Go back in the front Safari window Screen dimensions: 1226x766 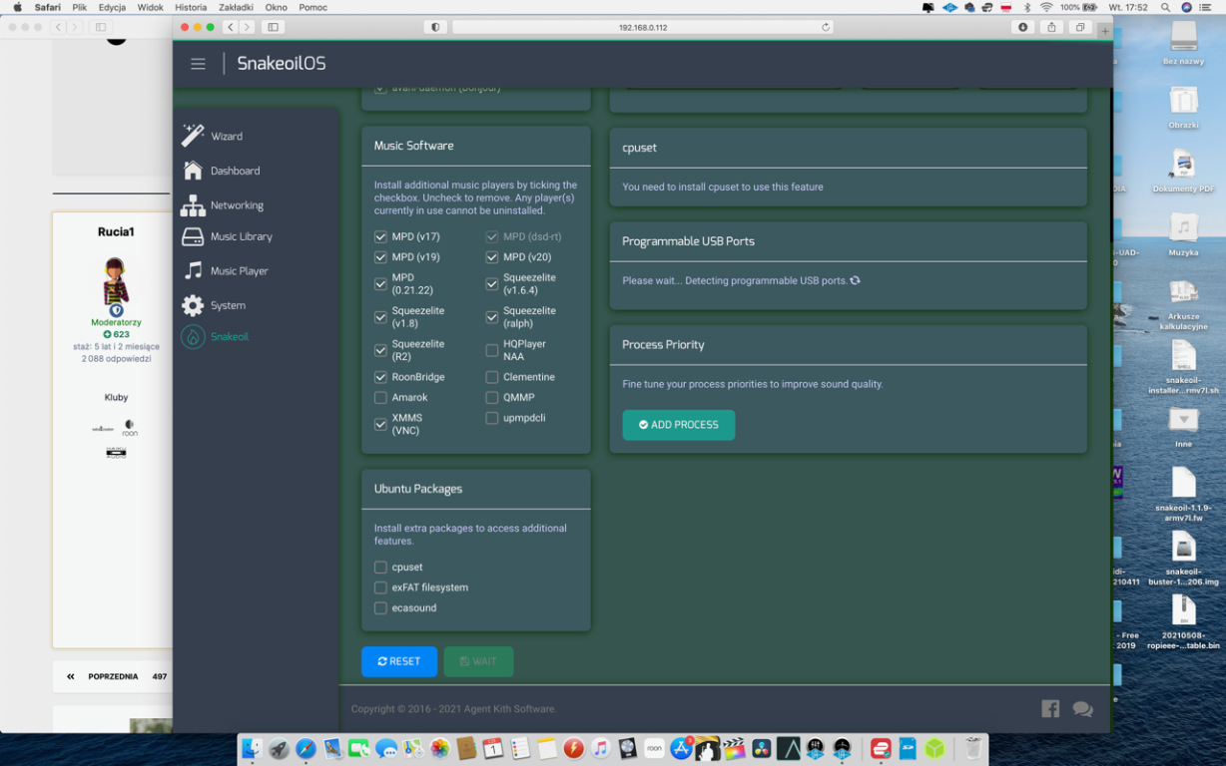(x=230, y=27)
